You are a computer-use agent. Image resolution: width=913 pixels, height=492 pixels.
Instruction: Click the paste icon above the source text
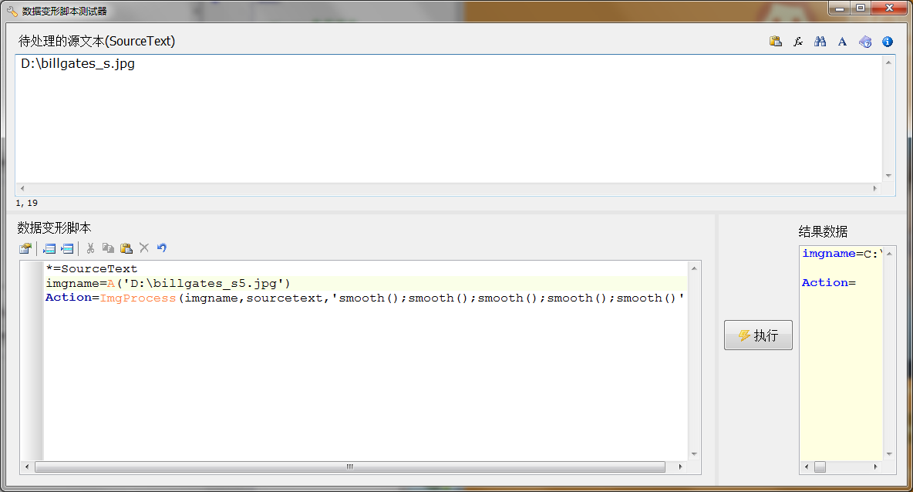[776, 42]
